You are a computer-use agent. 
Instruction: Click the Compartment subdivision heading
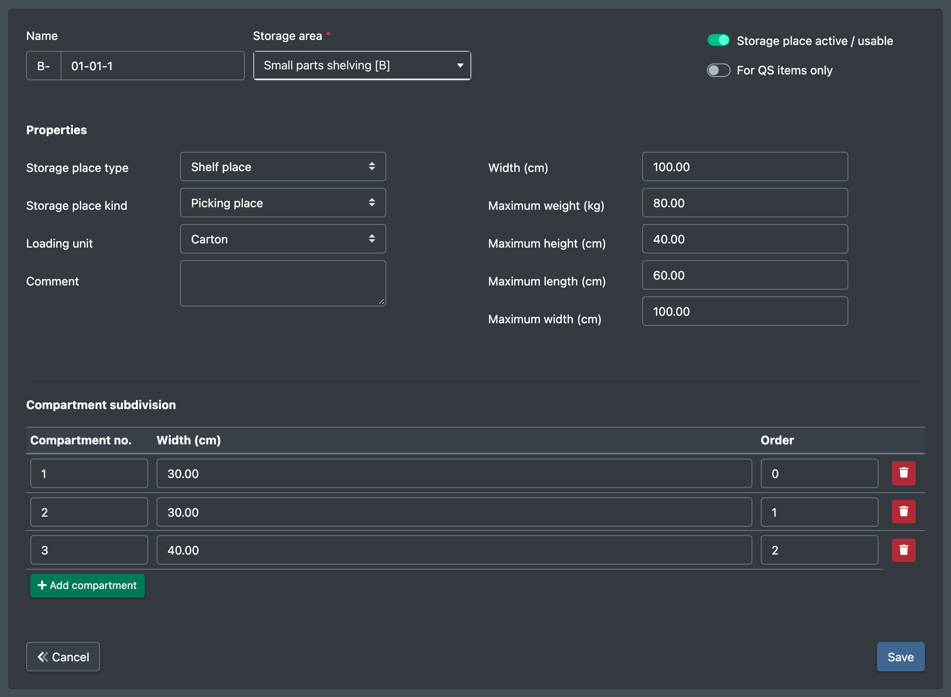(101, 404)
